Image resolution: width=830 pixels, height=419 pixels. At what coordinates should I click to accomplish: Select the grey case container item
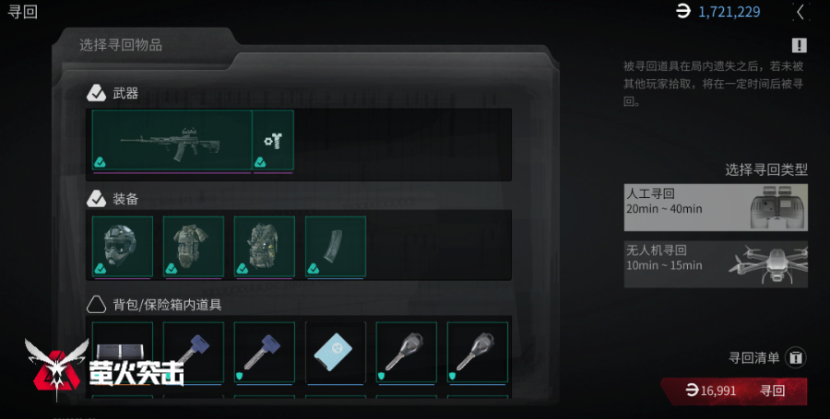pyautogui.click(x=123, y=352)
